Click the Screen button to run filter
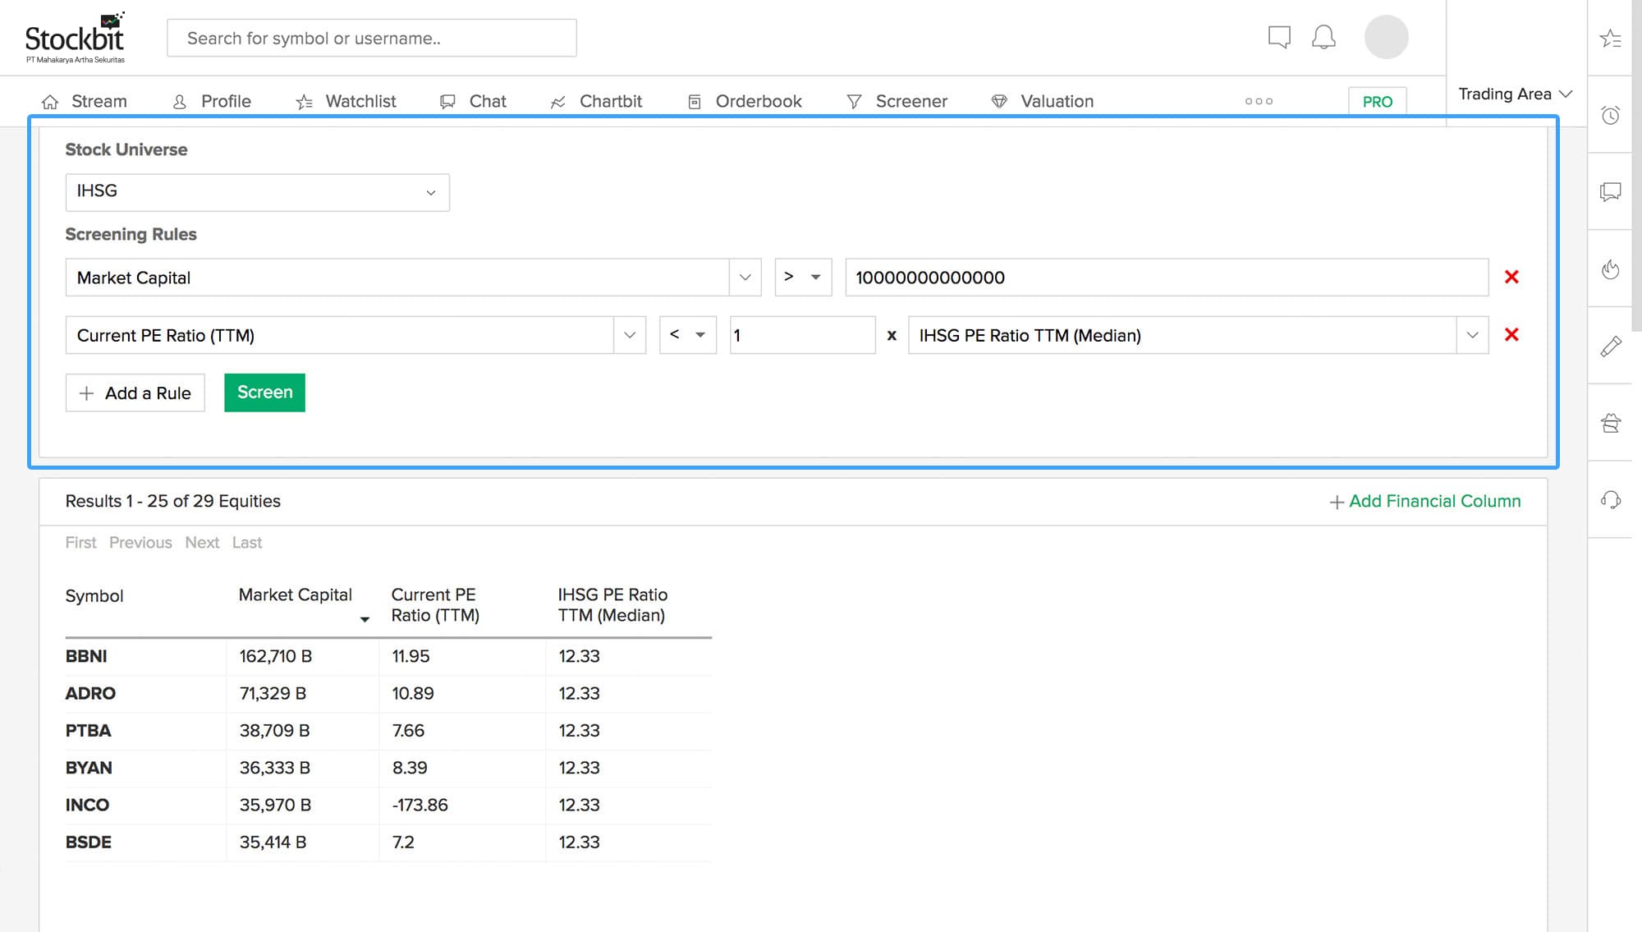 coord(265,392)
